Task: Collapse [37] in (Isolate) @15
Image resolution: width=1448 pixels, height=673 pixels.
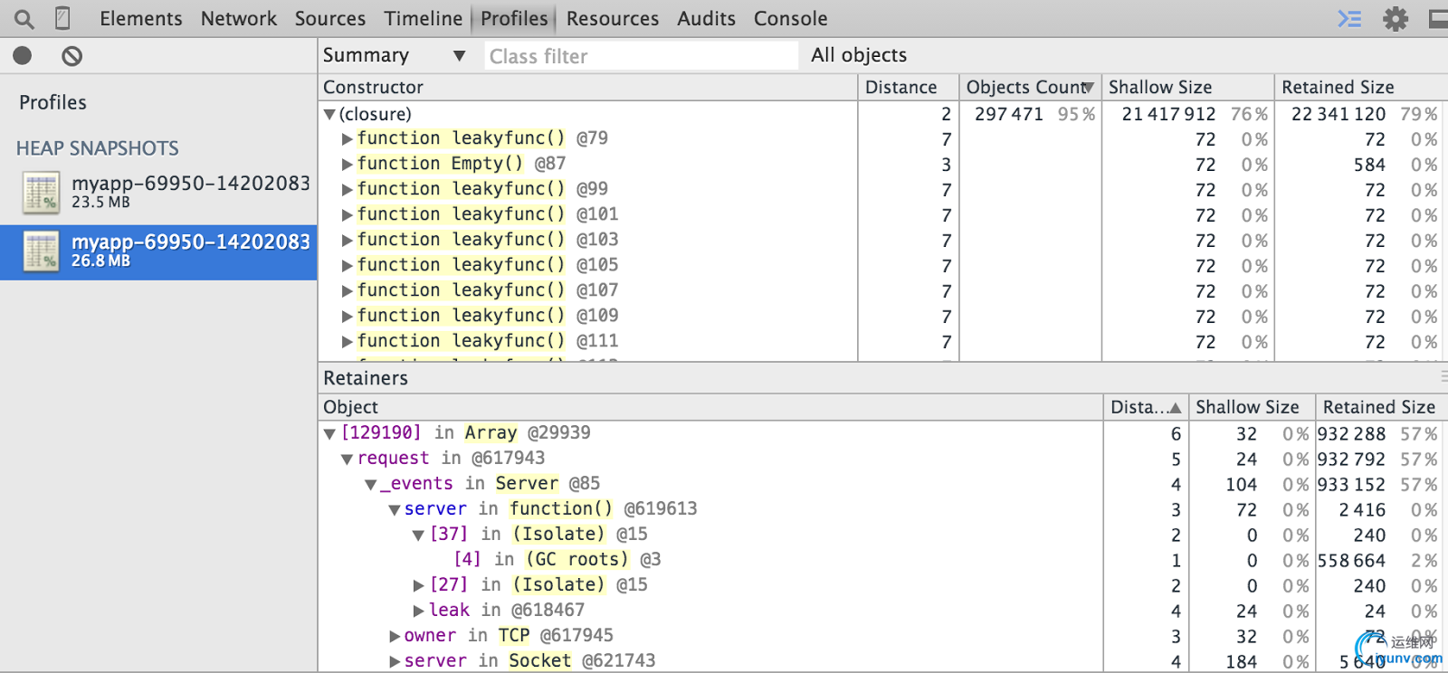Action: click(x=418, y=536)
